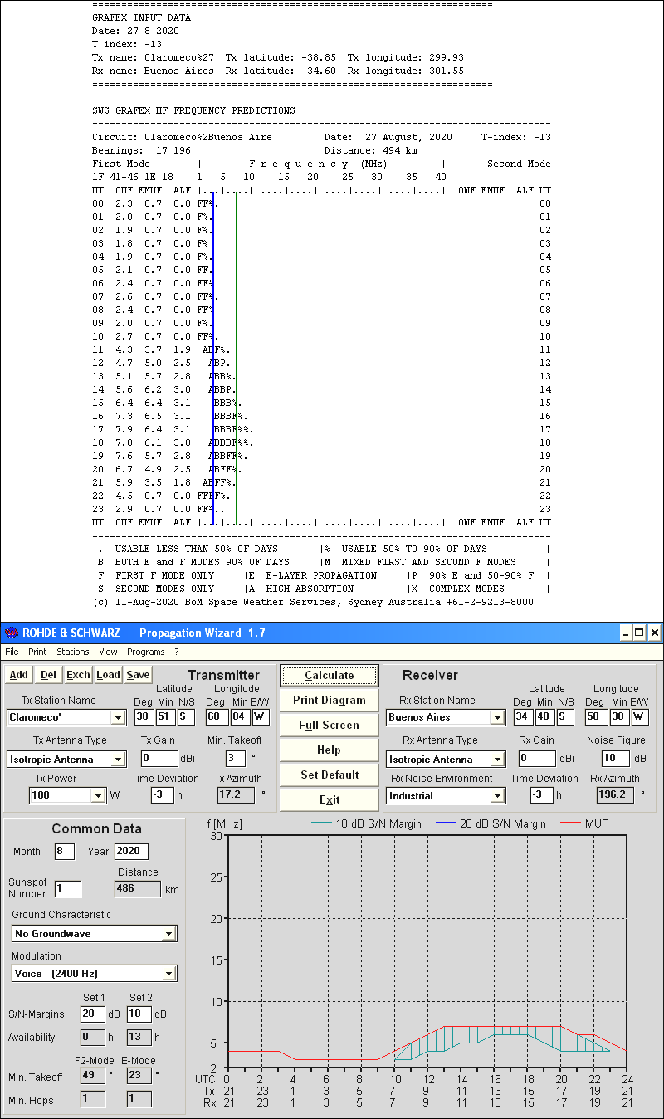
Task: Click the Help button
Action: (329, 750)
